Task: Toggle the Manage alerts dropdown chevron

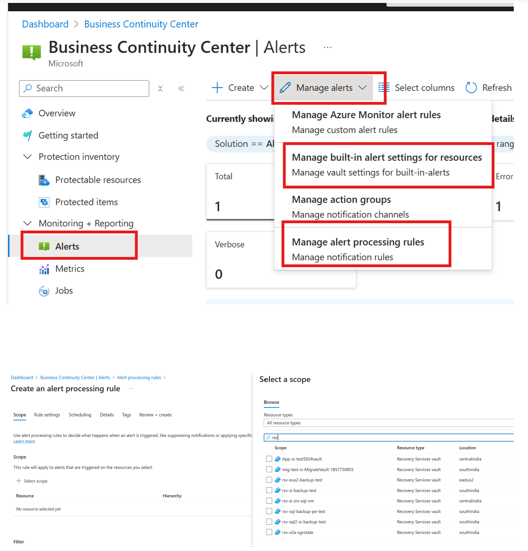Action: [x=362, y=88]
